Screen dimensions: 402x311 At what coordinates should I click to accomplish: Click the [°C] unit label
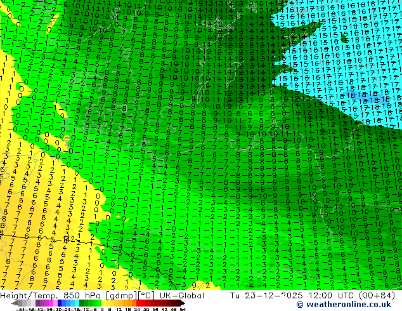[x=145, y=296]
